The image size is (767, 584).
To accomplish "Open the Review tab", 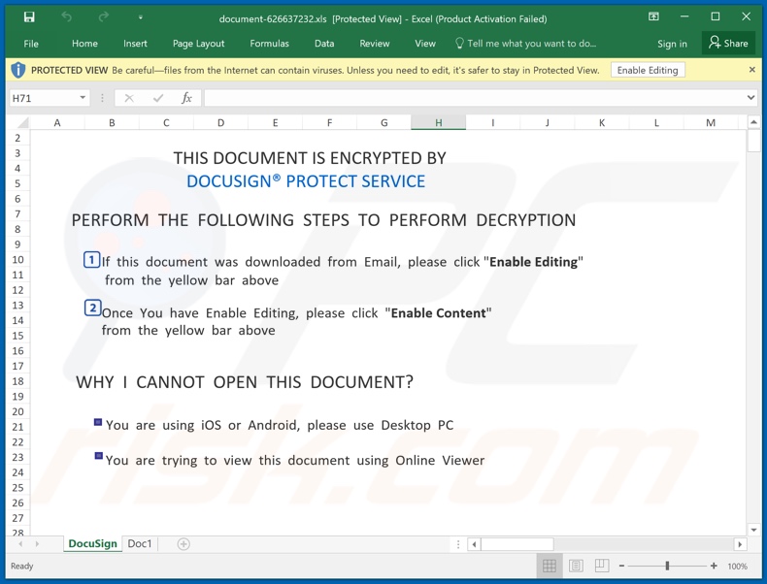I will (375, 44).
